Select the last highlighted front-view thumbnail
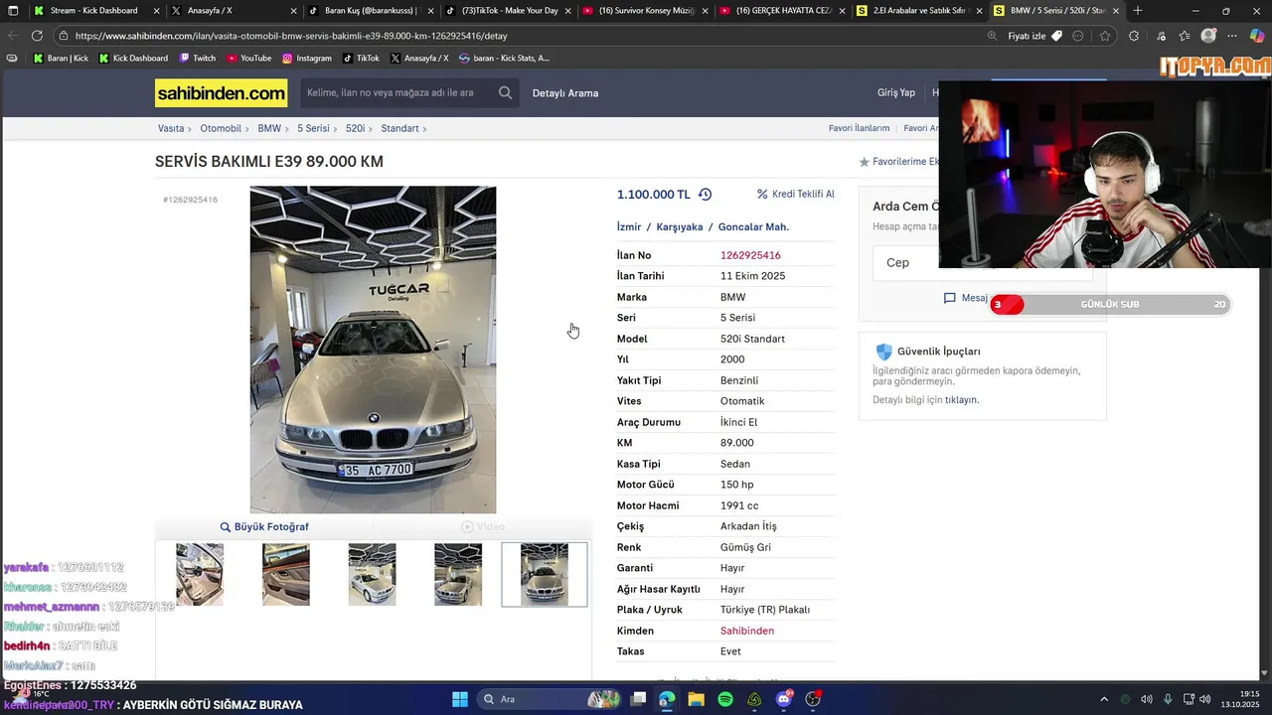 tap(545, 574)
